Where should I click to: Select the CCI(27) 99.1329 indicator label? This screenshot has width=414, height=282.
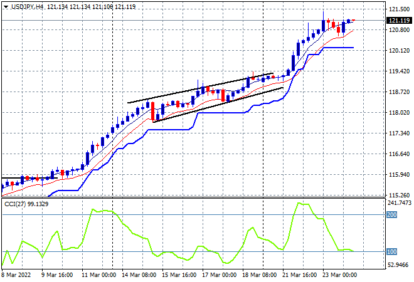click(26, 204)
